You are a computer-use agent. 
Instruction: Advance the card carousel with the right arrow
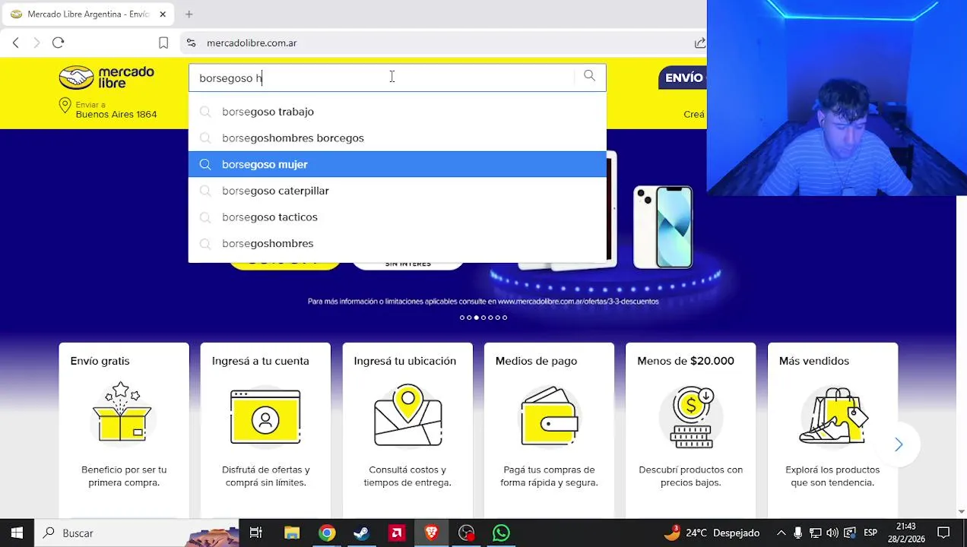(x=899, y=444)
